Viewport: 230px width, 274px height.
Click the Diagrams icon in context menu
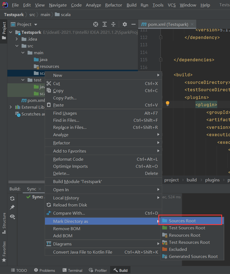pos(49,244)
